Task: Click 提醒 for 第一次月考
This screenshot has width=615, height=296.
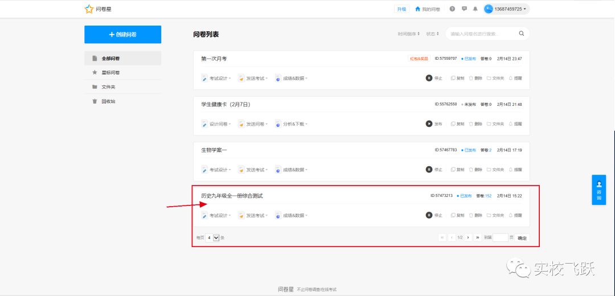Action: (515, 78)
